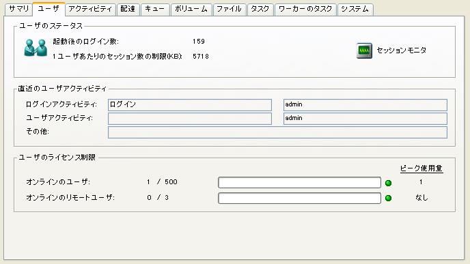Open the アクティビティ tab

pyautogui.click(x=90, y=10)
